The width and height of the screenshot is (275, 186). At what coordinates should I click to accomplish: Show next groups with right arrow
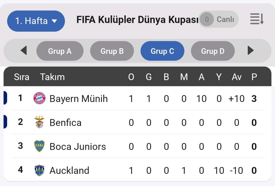[x=251, y=50]
